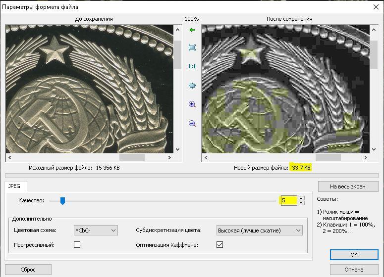384x277 pixels.
Task: Click left arrow of left preview horizontal scrollbar
Action: pos(10,157)
